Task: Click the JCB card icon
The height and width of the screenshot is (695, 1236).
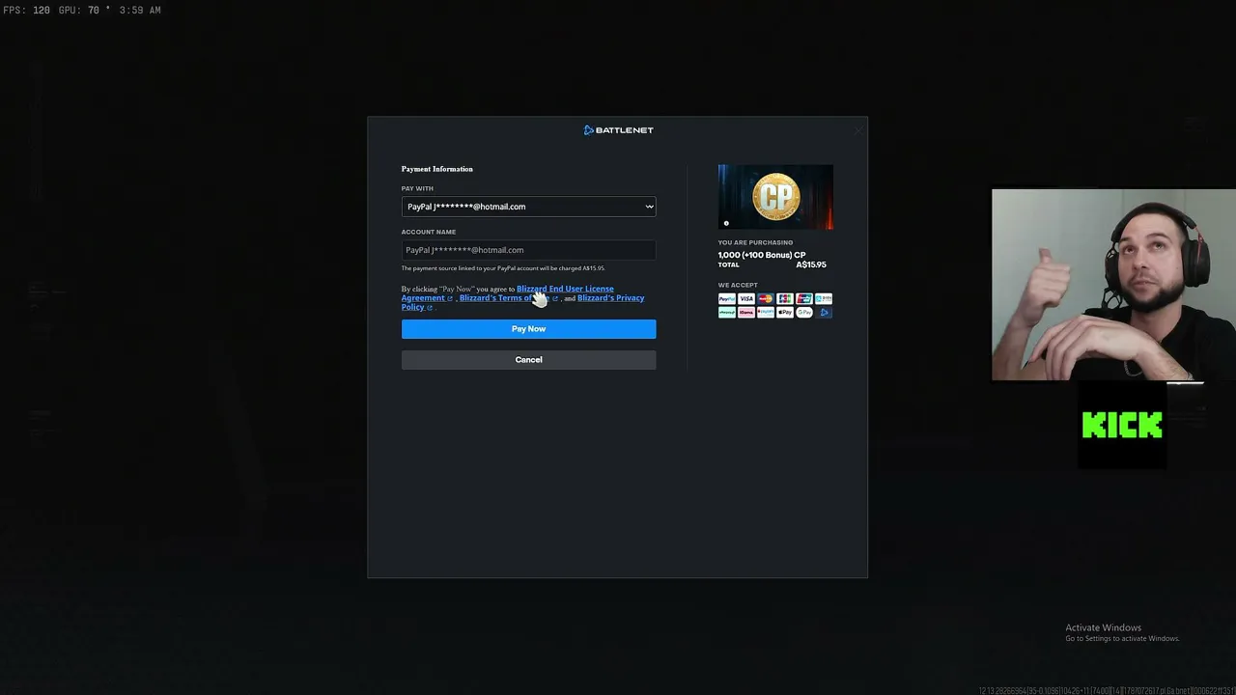Action: pos(784,299)
